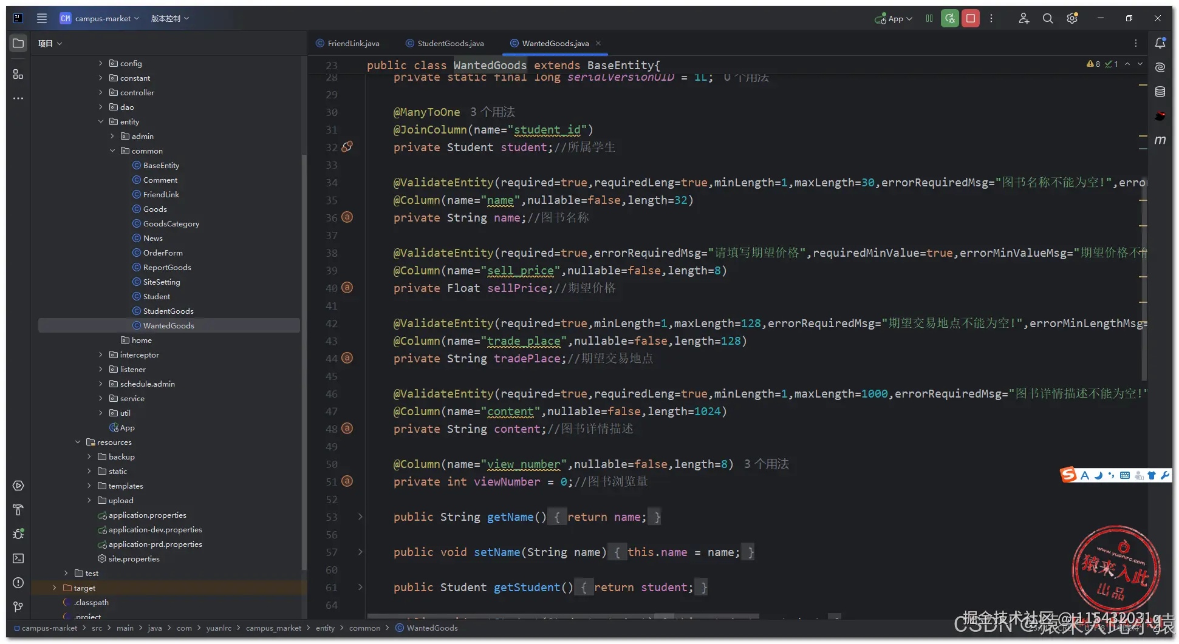Toggle the Project tool window folder icon

[18, 43]
